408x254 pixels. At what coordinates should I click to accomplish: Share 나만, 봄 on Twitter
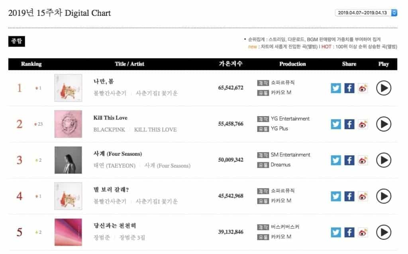[336, 88]
